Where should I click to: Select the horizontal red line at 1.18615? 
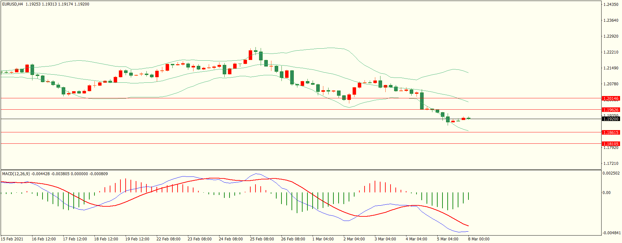(x=292, y=132)
